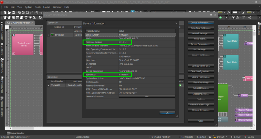Click the white text color swatch
The height and width of the screenshot is (139, 261).
point(235,12)
